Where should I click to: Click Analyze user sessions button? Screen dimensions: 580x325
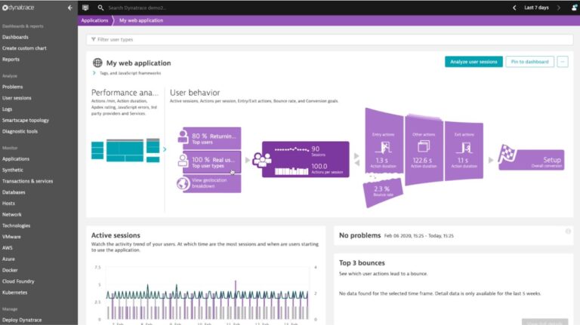(x=474, y=62)
